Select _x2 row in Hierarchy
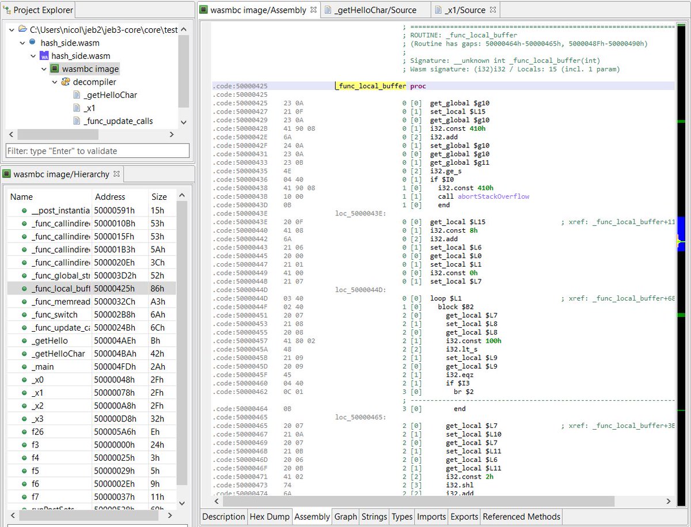The height and width of the screenshot is (527, 691). coord(92,405)
